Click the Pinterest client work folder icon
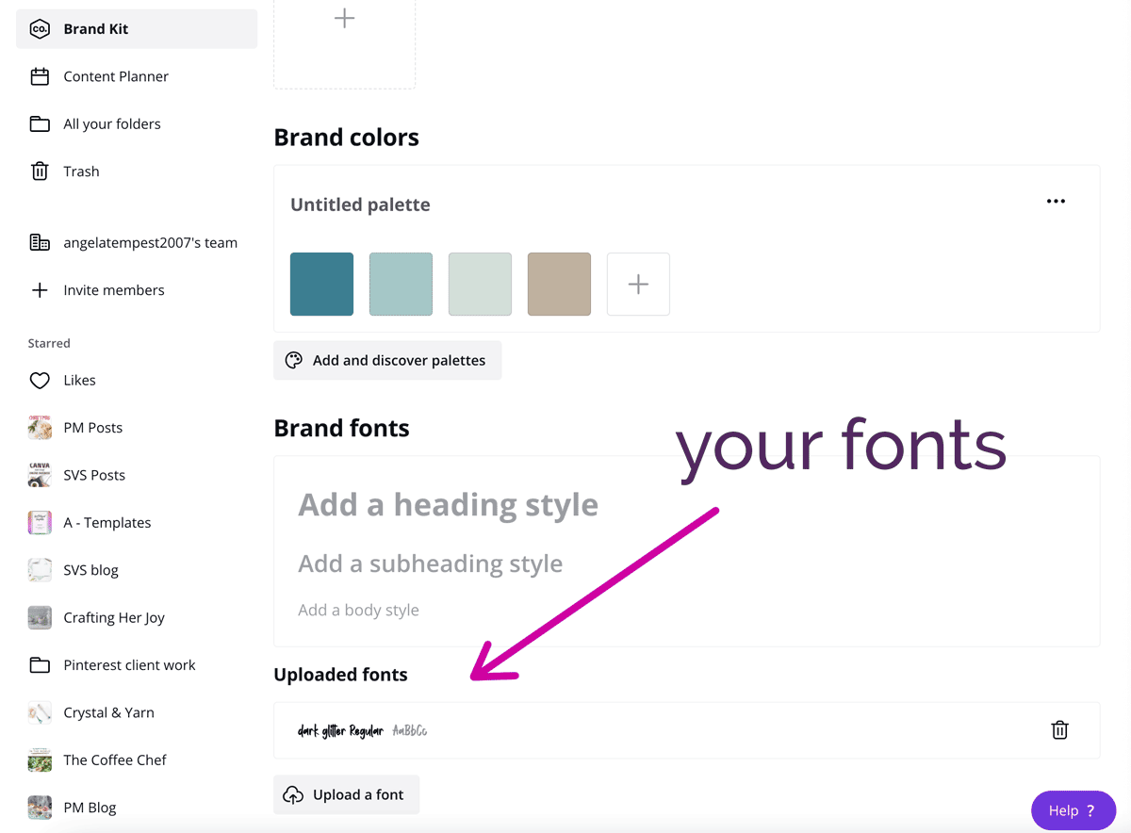 (x=40, y=664)
